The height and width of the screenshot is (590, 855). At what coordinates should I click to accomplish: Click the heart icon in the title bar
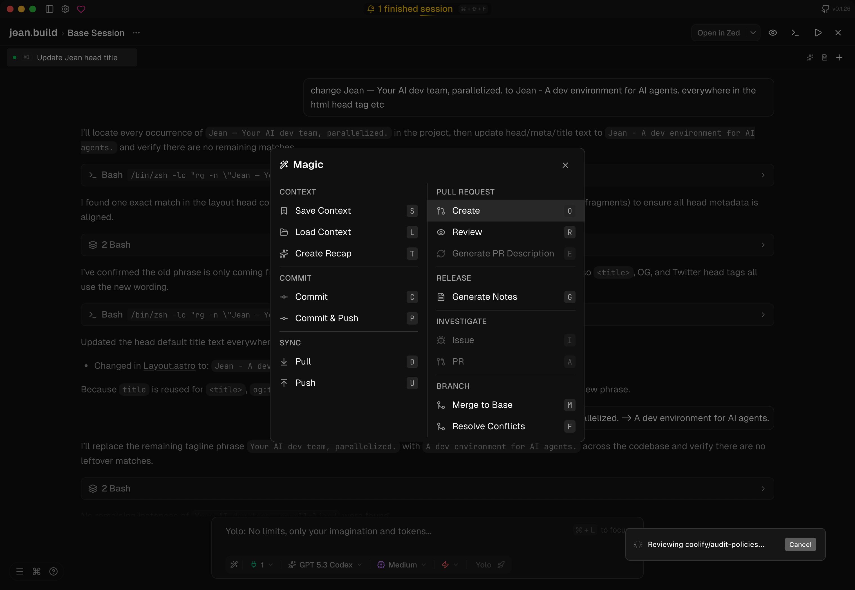click(81, 9)
